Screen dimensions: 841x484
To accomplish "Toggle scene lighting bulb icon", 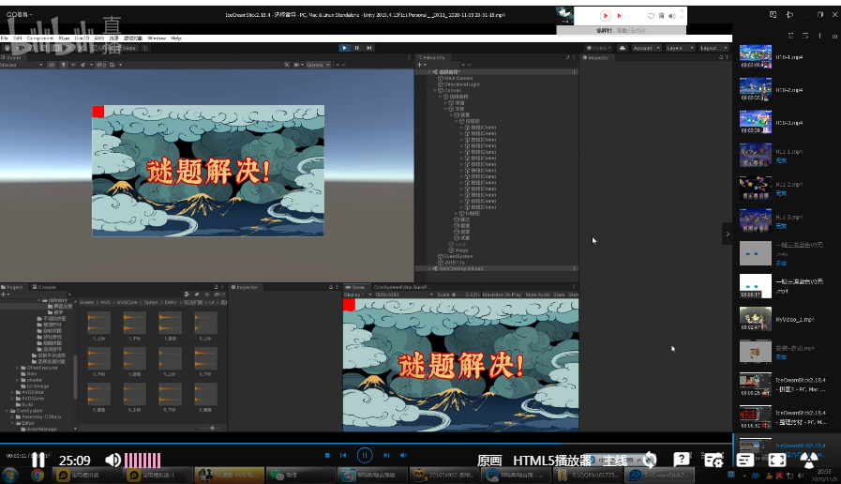I will click(64, 65).
